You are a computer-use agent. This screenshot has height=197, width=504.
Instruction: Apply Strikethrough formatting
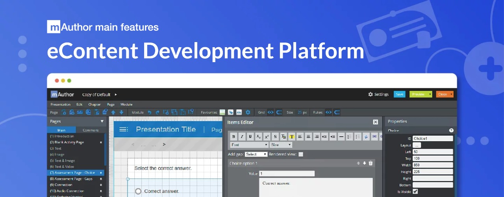tap(275, 136)
